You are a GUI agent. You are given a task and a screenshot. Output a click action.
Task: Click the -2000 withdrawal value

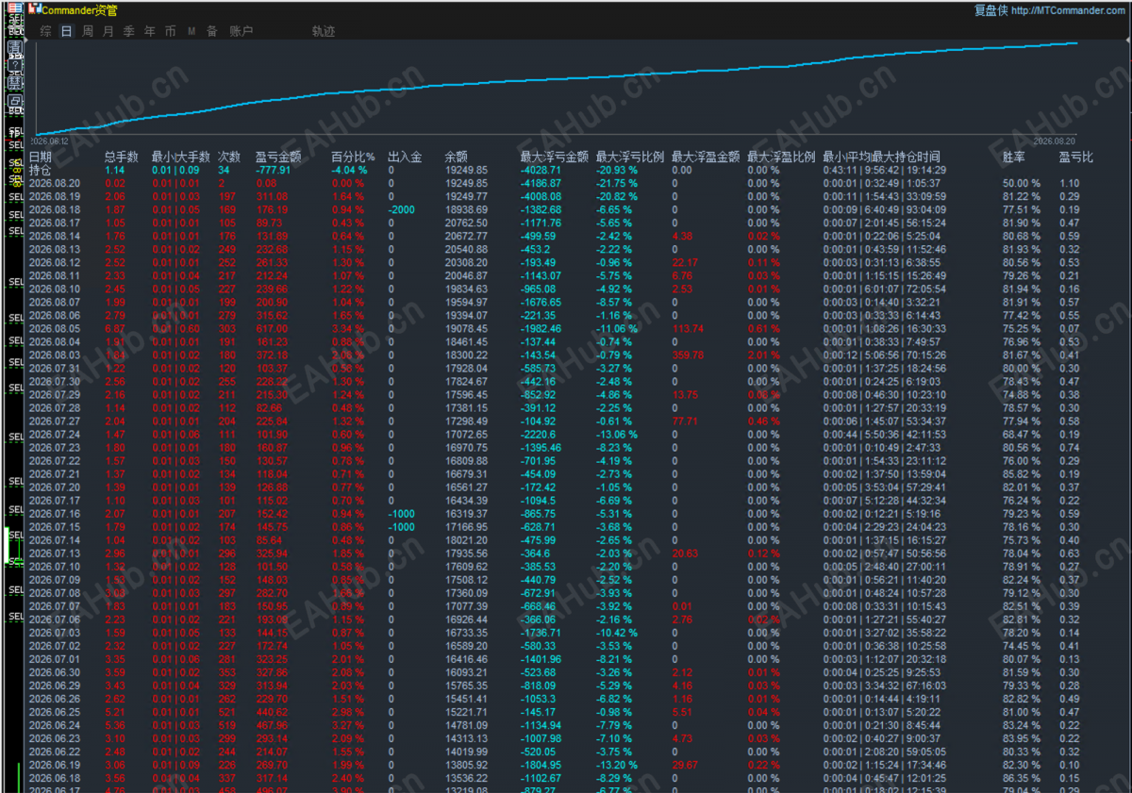pyautogui.click(x=402, y=209)
